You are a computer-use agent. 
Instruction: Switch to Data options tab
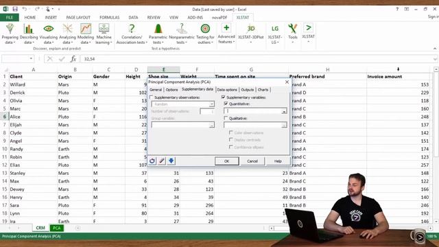coord(227,90)
